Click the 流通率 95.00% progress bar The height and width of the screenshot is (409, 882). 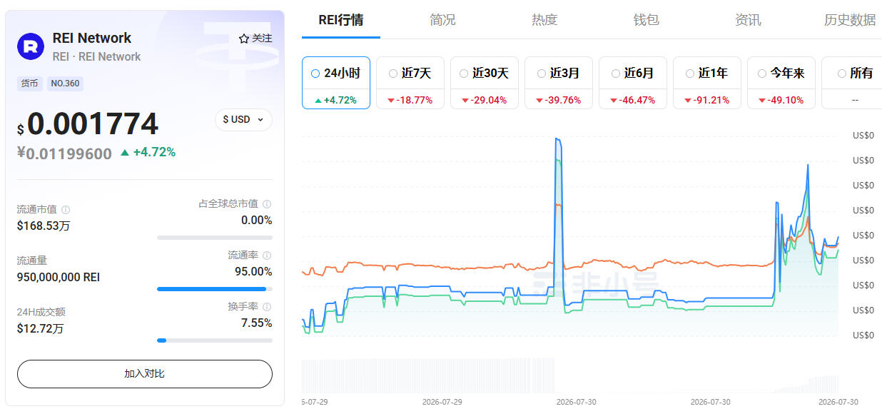(x=215, y=289)
